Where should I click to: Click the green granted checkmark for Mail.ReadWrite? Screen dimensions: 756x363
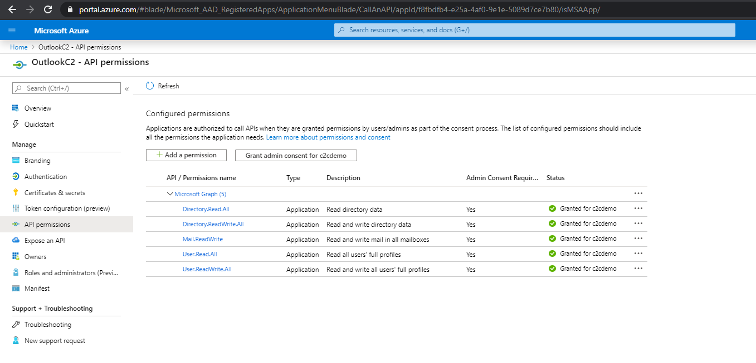(552, 238)
